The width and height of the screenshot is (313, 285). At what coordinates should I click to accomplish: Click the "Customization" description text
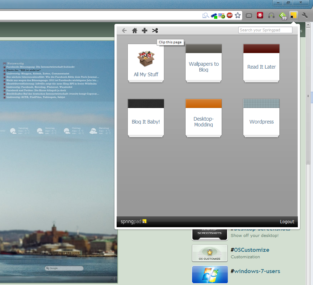[x=245, y=257]
